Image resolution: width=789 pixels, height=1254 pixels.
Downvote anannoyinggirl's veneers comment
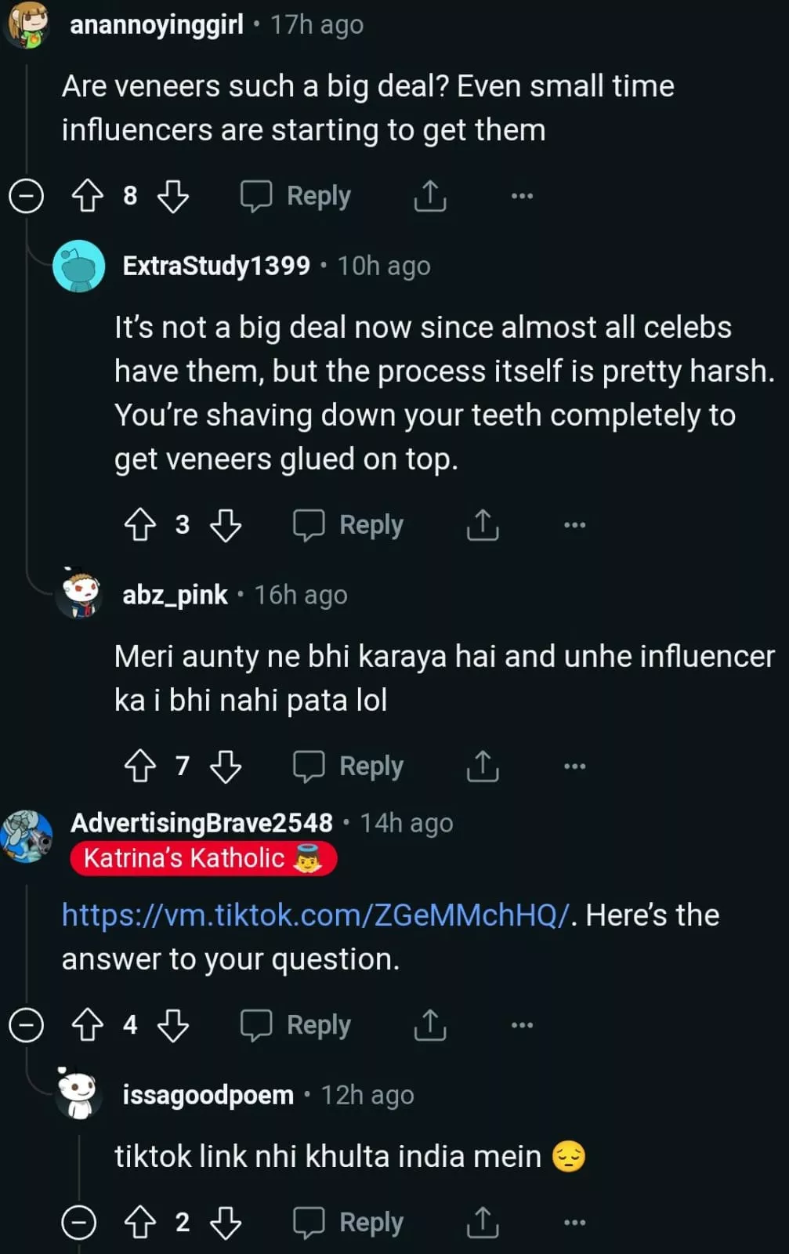click(172, 196)
